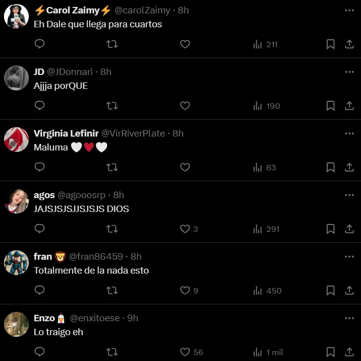Bookmark fran's tweet
Viewport: 361px width, 361px height.
click(x=330, y=290)
